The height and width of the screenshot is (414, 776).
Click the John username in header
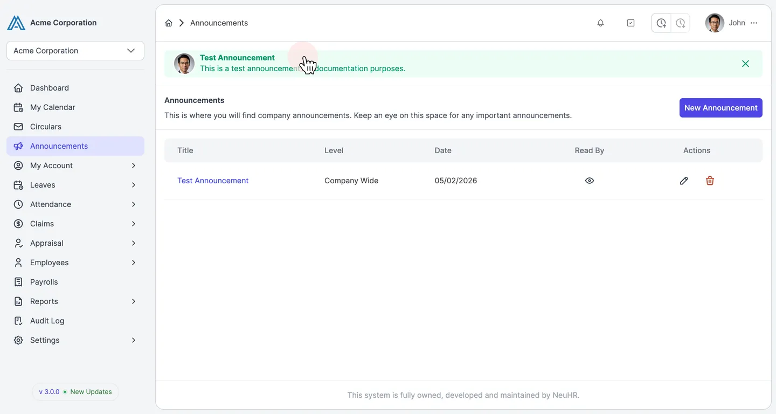tap(737, 23)
